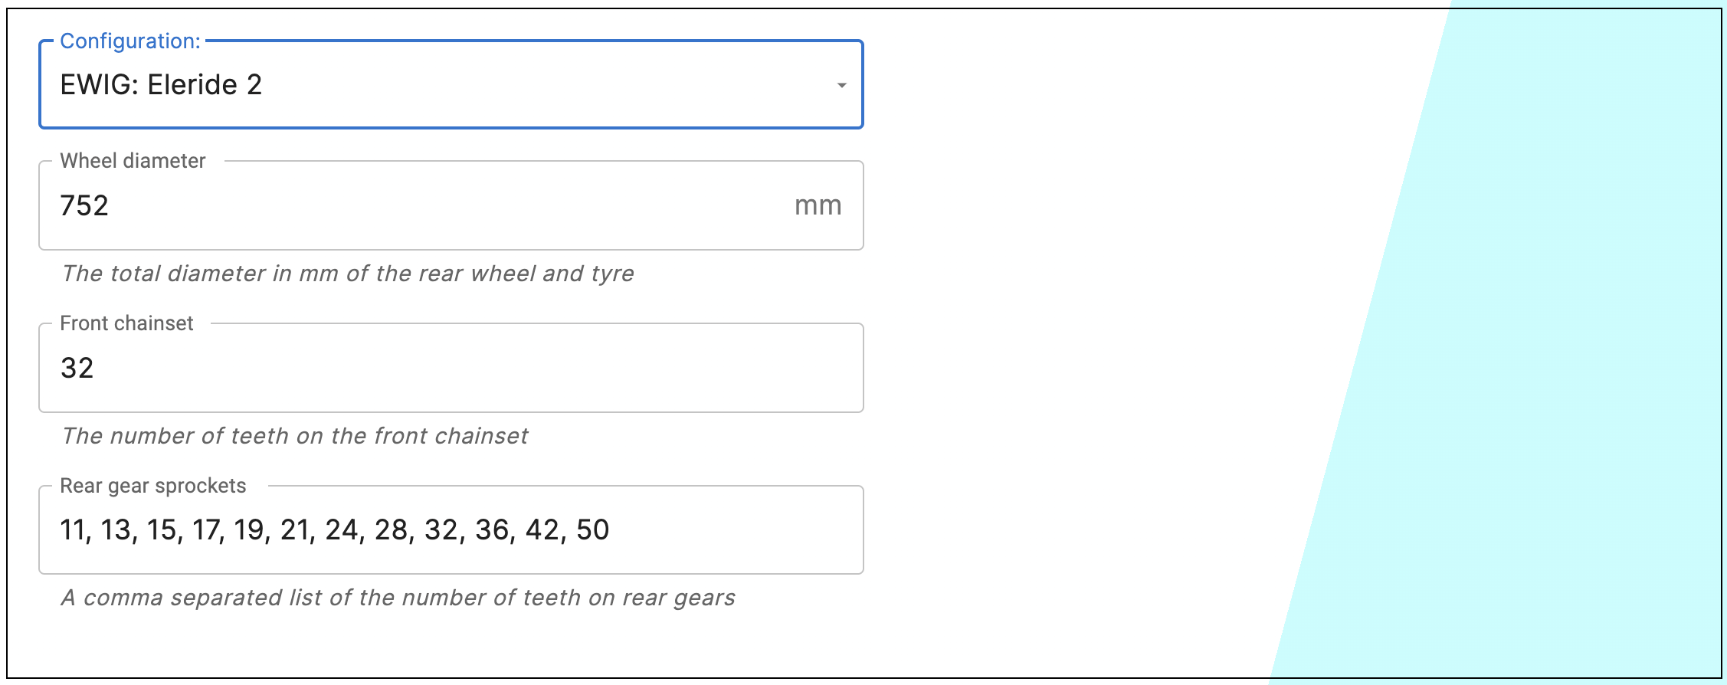Click the rear wheel diameter helper text
The height and width of the screenshot is (685, 1727).
(x=347, y=274)
